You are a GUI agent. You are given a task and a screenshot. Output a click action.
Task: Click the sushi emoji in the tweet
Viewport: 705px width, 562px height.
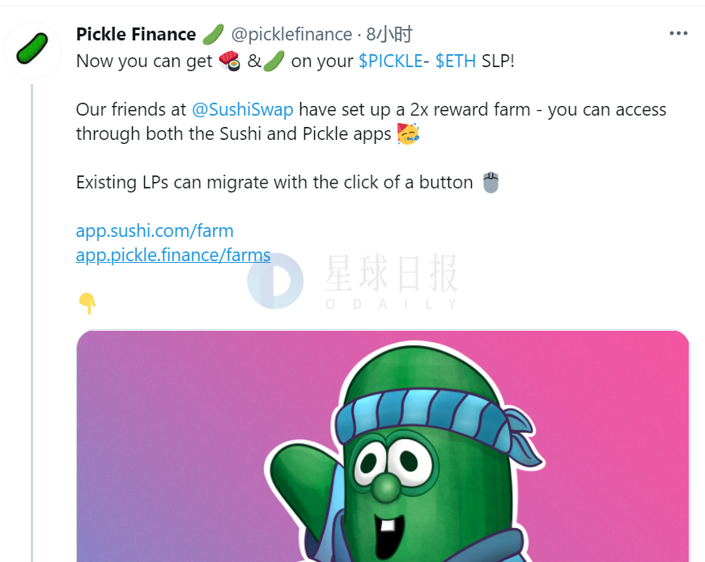click(x=229, y=61)
